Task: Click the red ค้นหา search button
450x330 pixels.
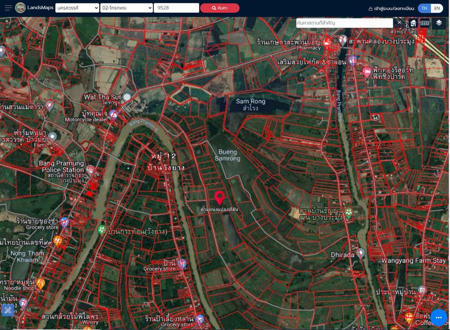Action: pos(219,8)
